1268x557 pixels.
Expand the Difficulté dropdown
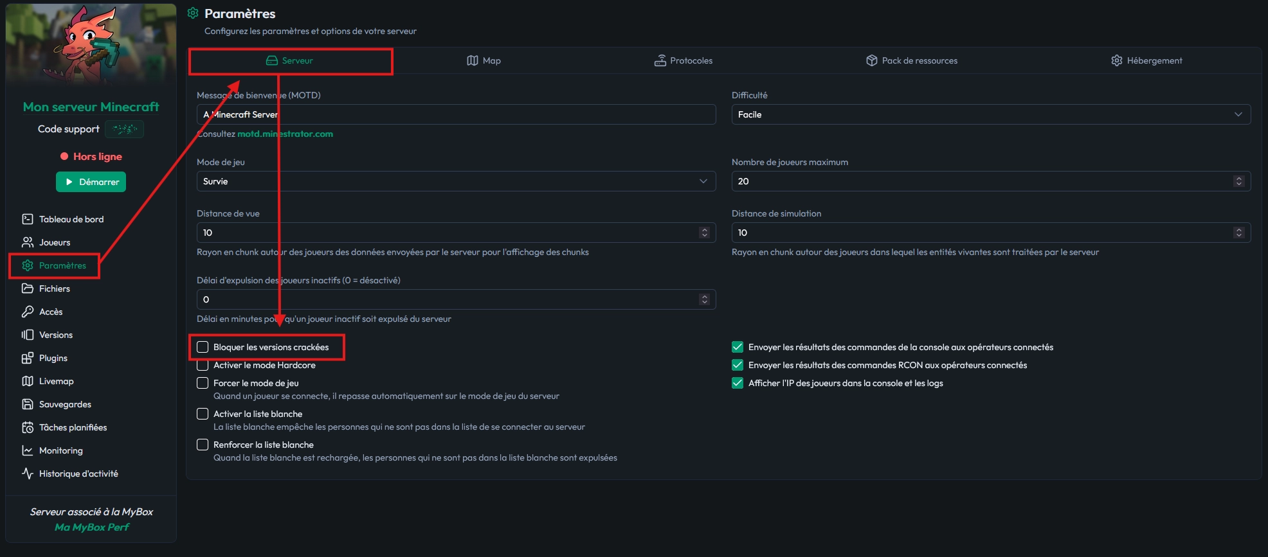pos(990,114)
